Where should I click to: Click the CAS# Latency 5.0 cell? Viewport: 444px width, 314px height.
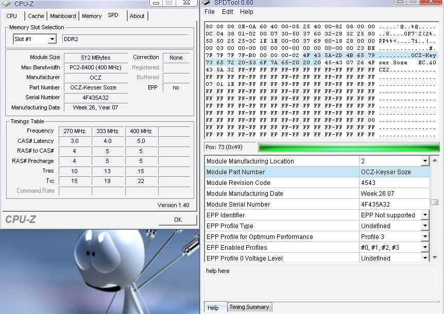141,141
